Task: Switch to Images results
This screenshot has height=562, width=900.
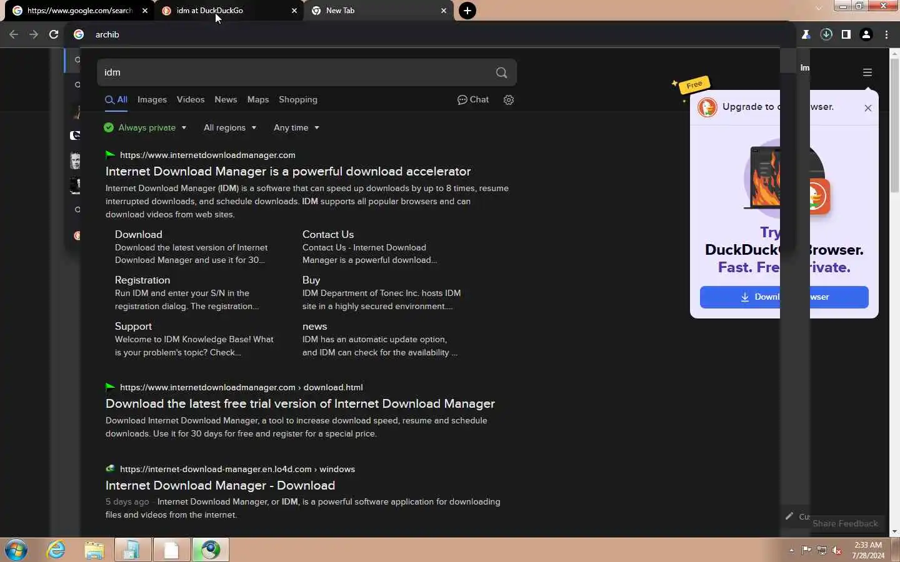Action: point(152,100)
